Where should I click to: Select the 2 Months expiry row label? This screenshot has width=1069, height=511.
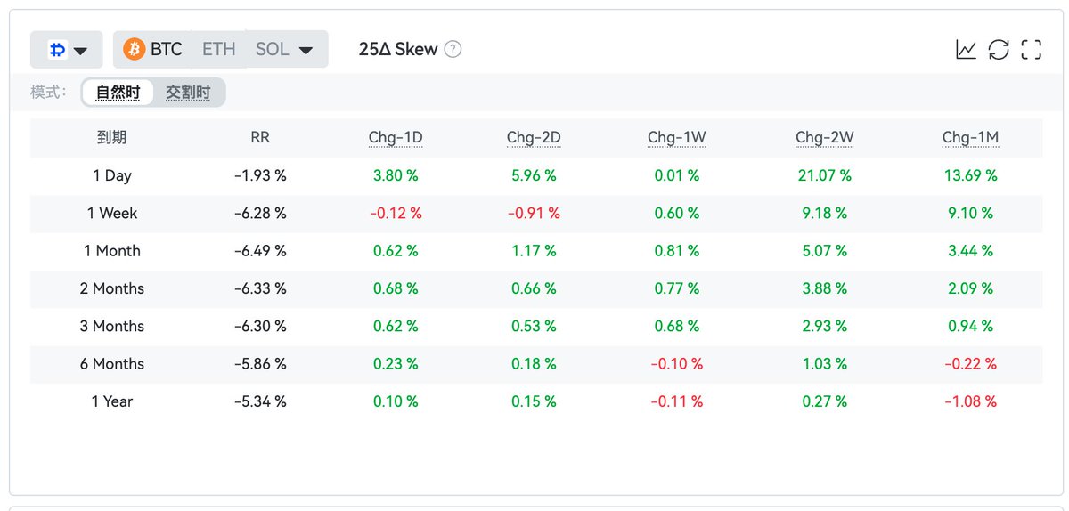tap(112, 288)
